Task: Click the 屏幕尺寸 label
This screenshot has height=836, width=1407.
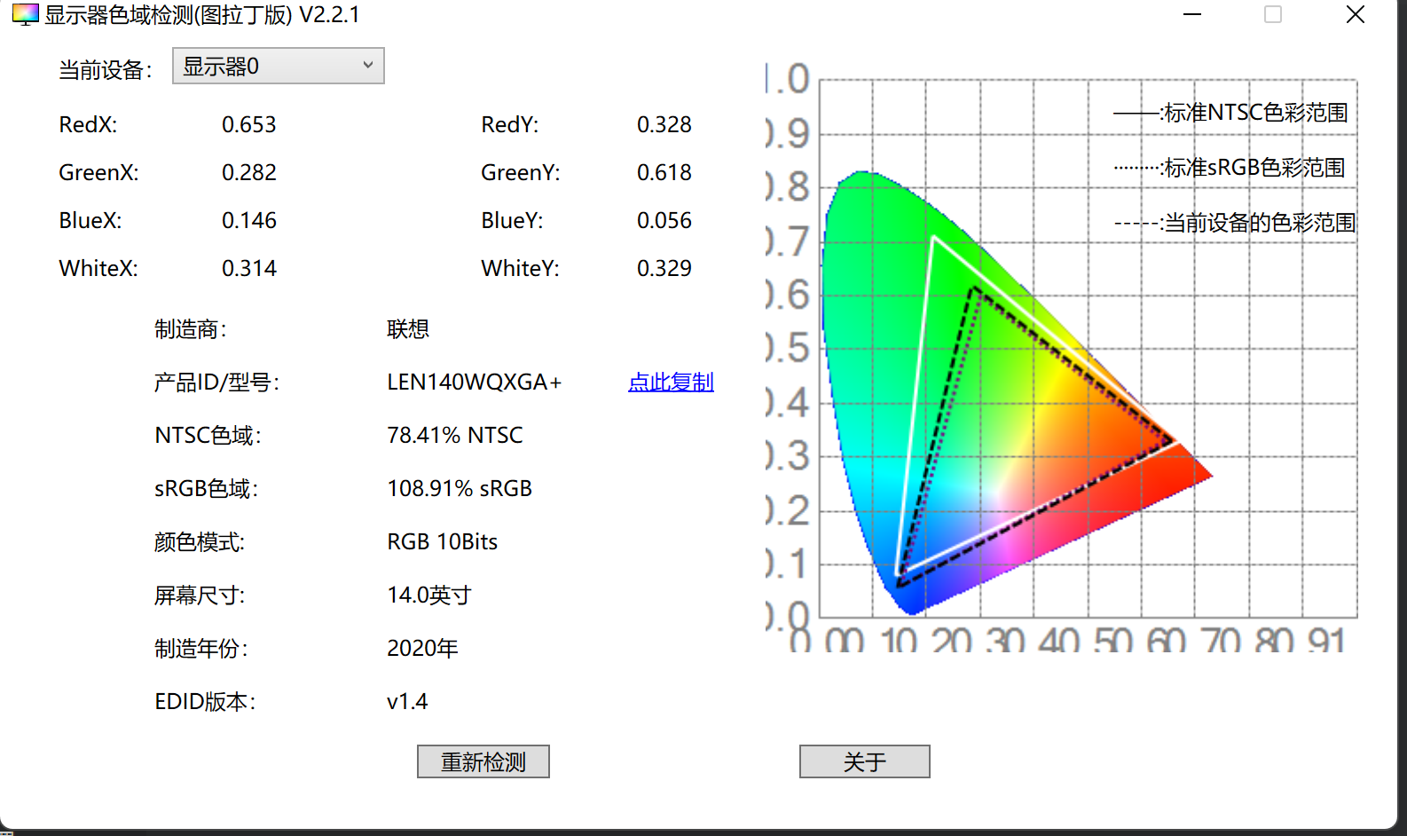Action: [200, 595]
